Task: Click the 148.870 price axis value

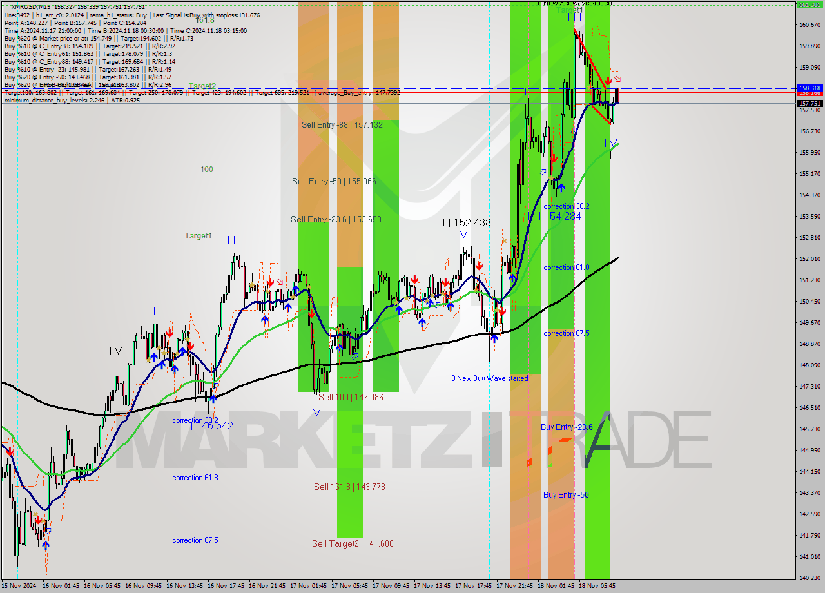Action: (x=810, y=344)
